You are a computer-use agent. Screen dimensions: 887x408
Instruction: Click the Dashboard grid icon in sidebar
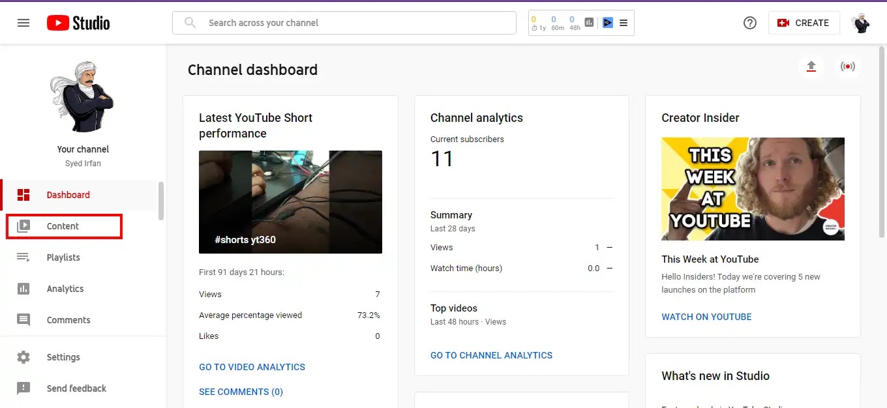click(23, 195)
